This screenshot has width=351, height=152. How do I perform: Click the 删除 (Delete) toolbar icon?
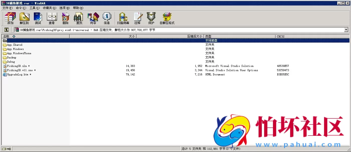point(65,18)
